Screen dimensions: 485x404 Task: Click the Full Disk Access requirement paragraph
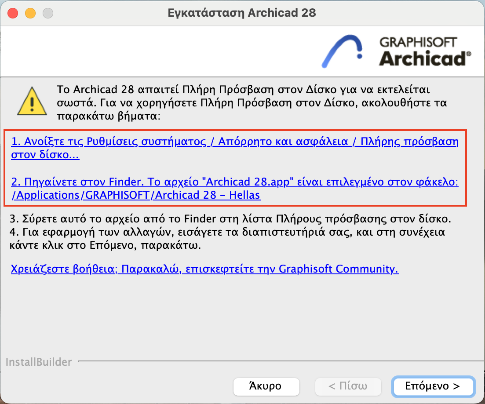point(252,102)
